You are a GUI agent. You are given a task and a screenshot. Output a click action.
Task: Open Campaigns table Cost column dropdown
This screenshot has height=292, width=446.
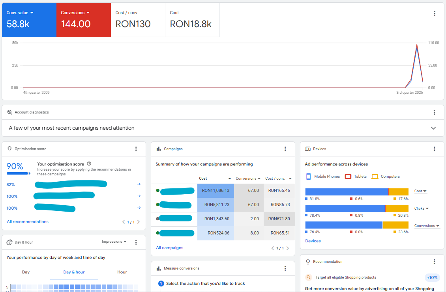(216, 179)
